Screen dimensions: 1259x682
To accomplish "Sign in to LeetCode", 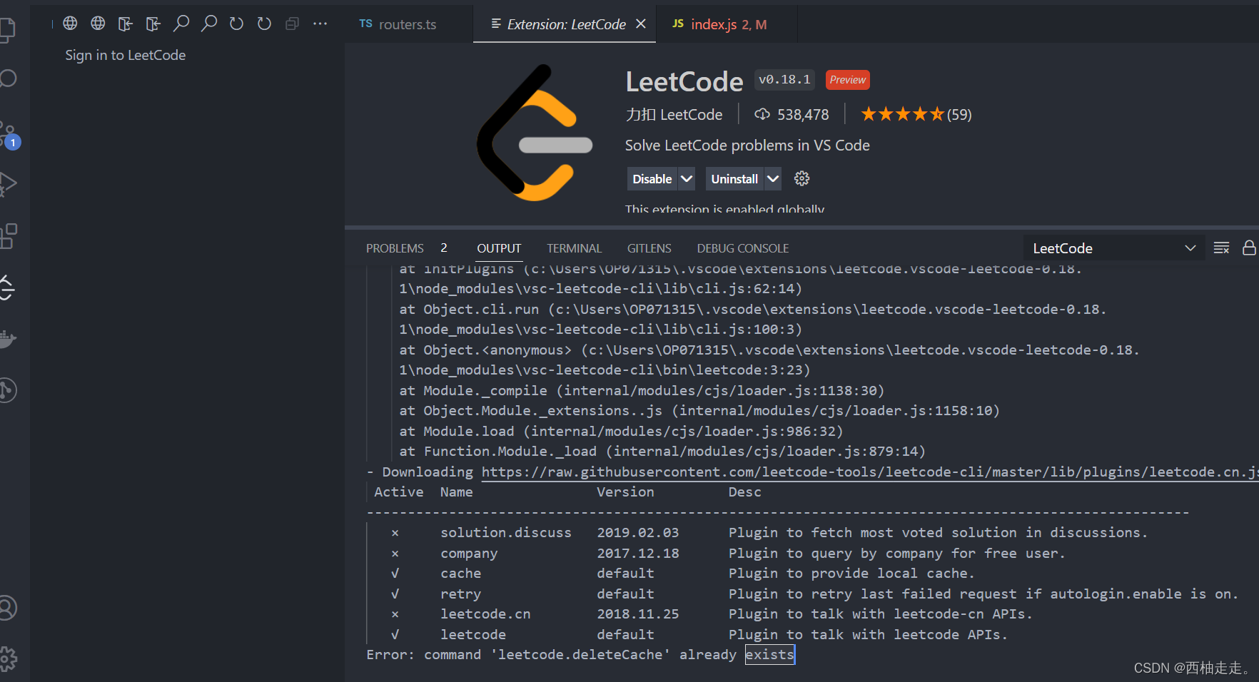I will [x=126, y=55].
